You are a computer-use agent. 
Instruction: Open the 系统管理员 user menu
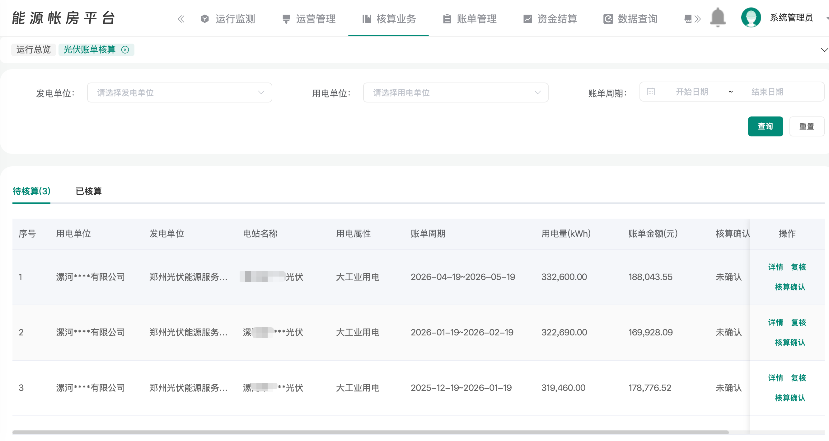(791, 17)
